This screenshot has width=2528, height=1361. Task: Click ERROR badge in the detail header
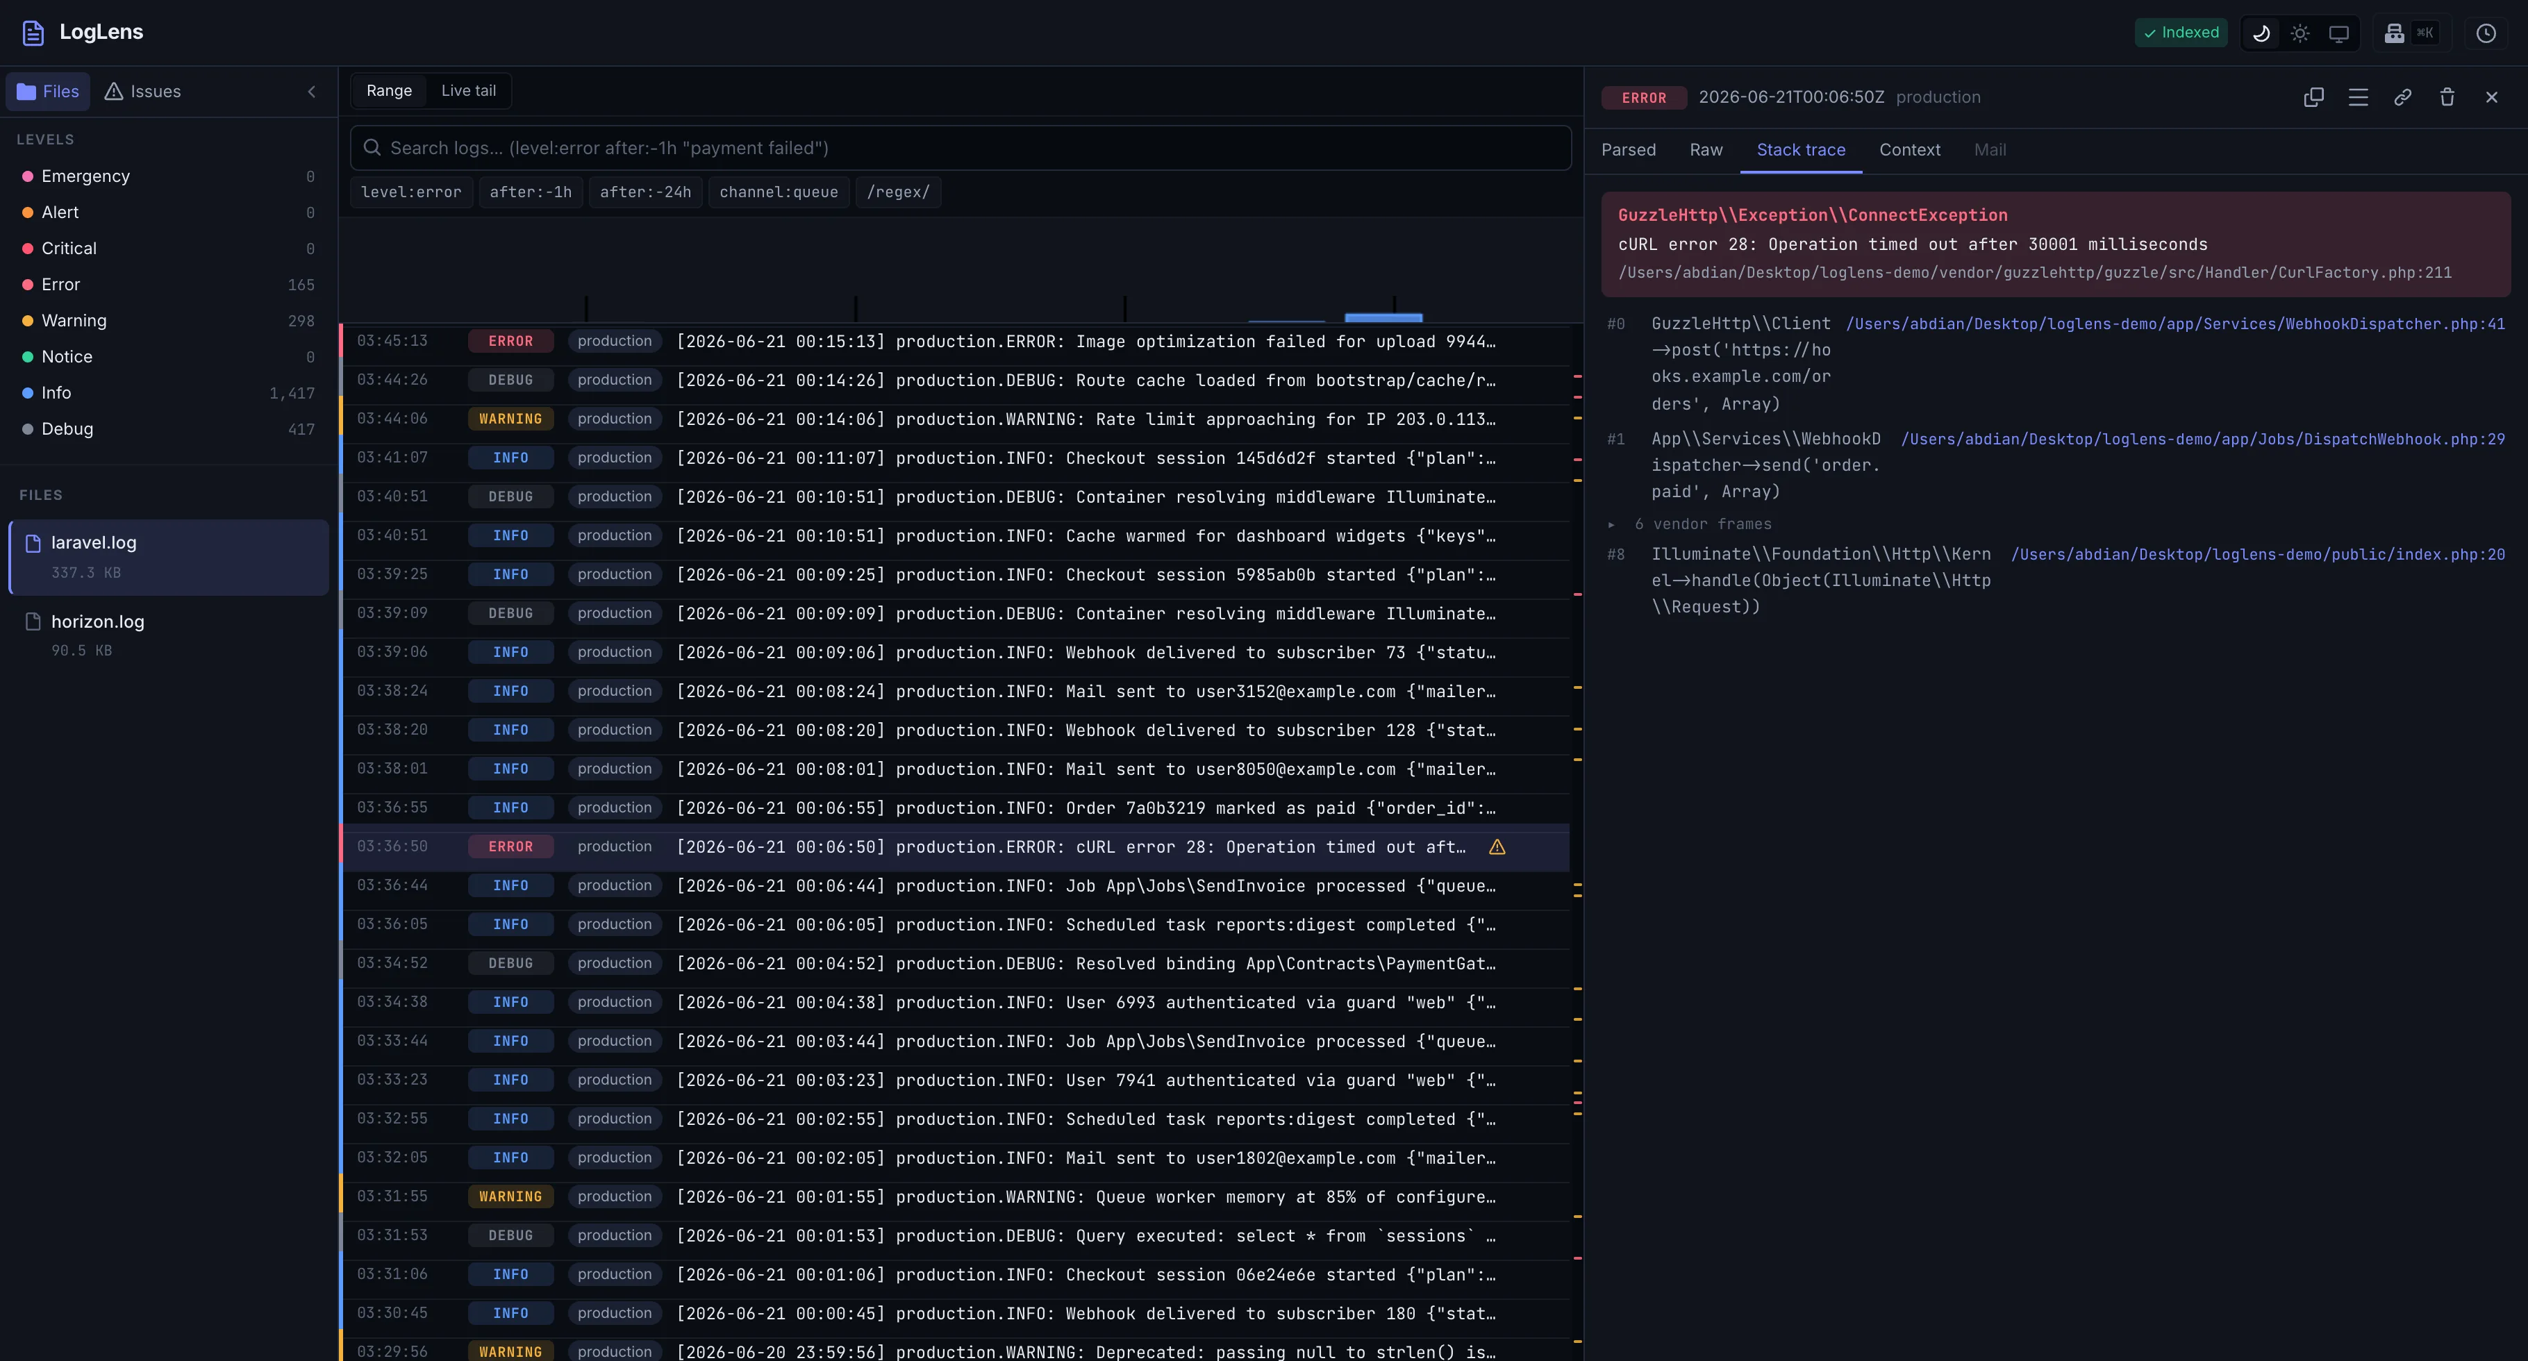point(1644,98)
